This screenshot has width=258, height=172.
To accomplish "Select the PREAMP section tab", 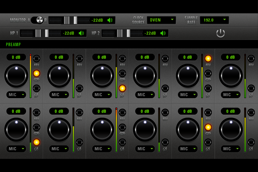I will coord(13,44).
